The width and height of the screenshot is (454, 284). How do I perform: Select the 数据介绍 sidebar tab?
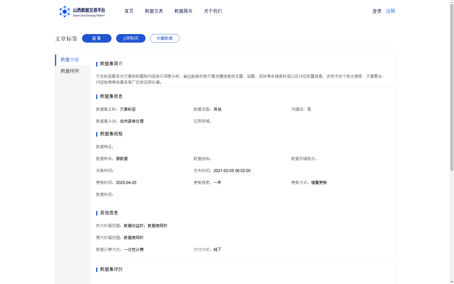tap(73, 60)
